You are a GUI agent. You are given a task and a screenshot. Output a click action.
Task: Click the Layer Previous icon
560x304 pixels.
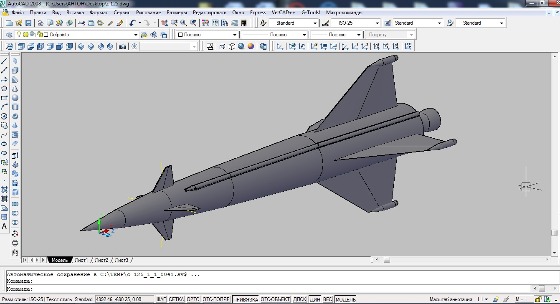[x=154, y=35]
